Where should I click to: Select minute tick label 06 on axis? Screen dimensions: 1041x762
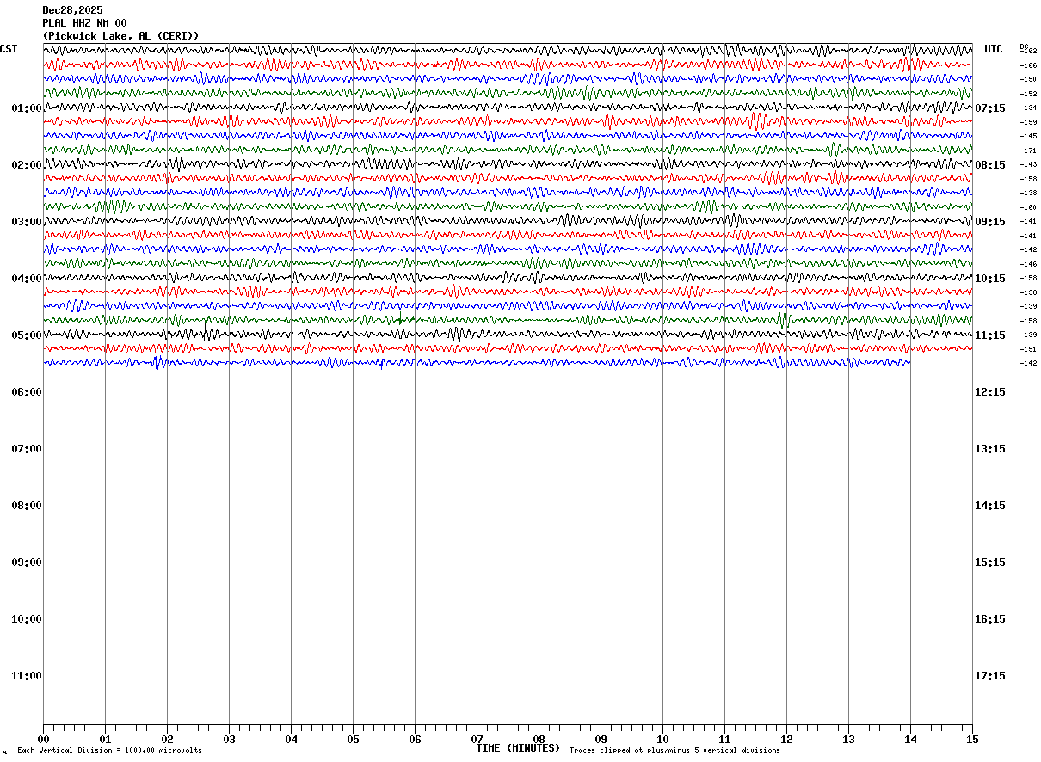tap(416, 740)
